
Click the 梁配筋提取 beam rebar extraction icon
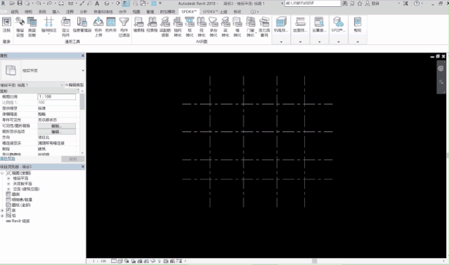165,22
